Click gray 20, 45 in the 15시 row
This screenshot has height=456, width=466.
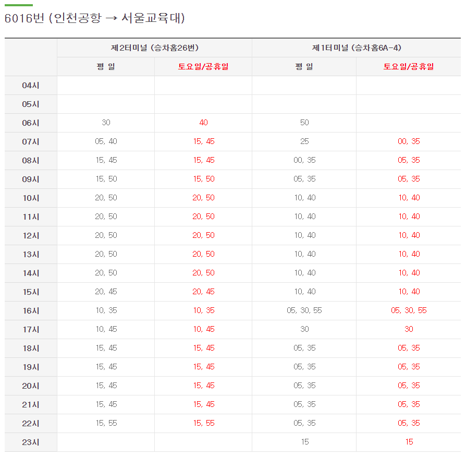point(106,292)
